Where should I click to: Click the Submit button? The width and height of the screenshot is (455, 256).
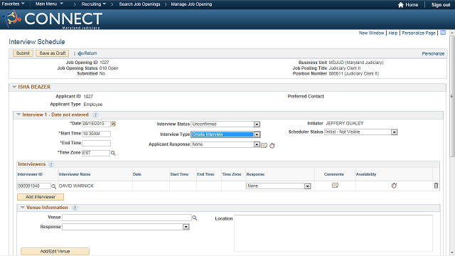[23, 53]
